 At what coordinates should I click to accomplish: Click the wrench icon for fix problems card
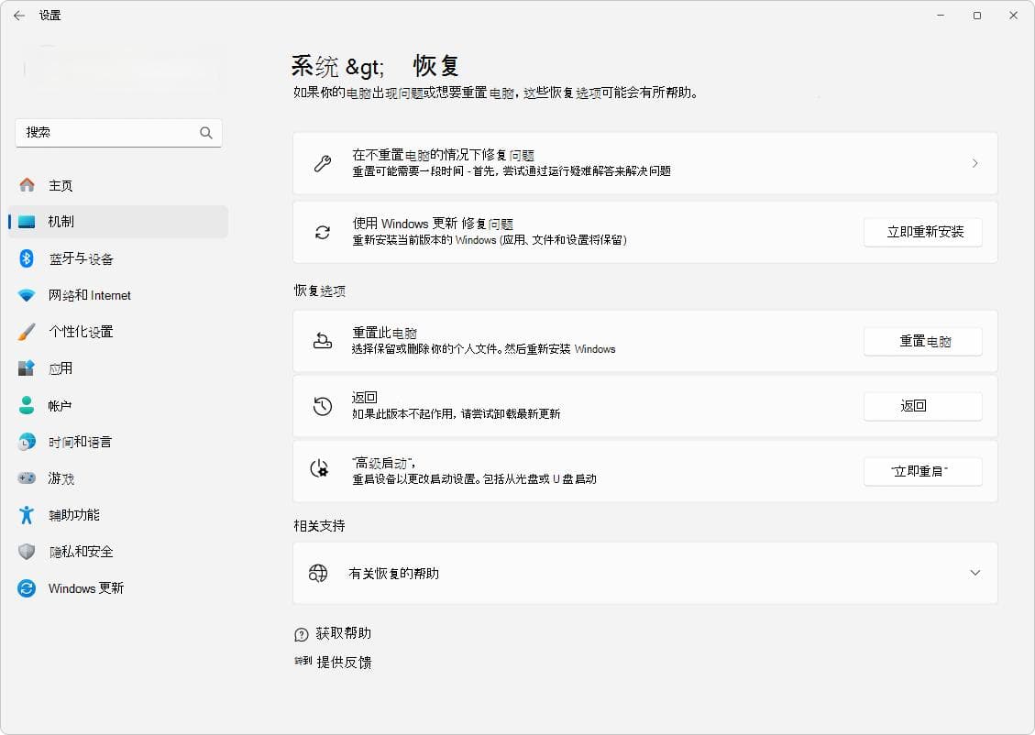[x=323, y=163]
